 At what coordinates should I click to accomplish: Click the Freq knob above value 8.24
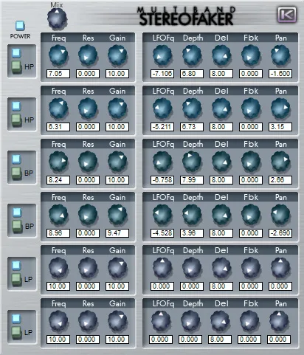(58, 162)
